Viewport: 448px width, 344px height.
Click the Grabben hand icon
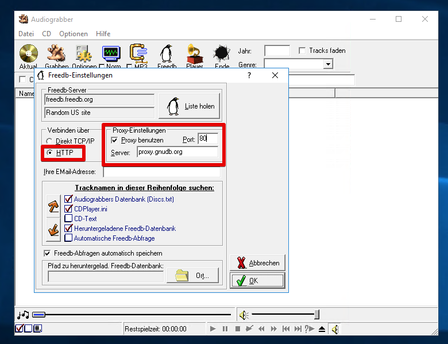(x=56, y=54)
